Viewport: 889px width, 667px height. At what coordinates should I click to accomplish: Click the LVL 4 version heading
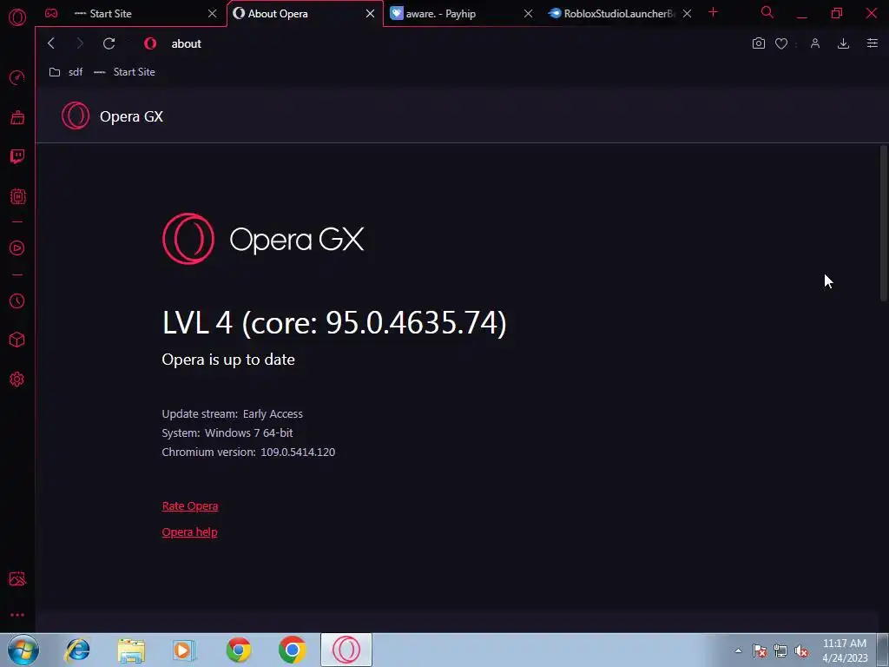point(334,322)
